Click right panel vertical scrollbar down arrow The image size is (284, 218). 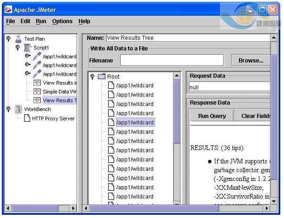(274, 201)
